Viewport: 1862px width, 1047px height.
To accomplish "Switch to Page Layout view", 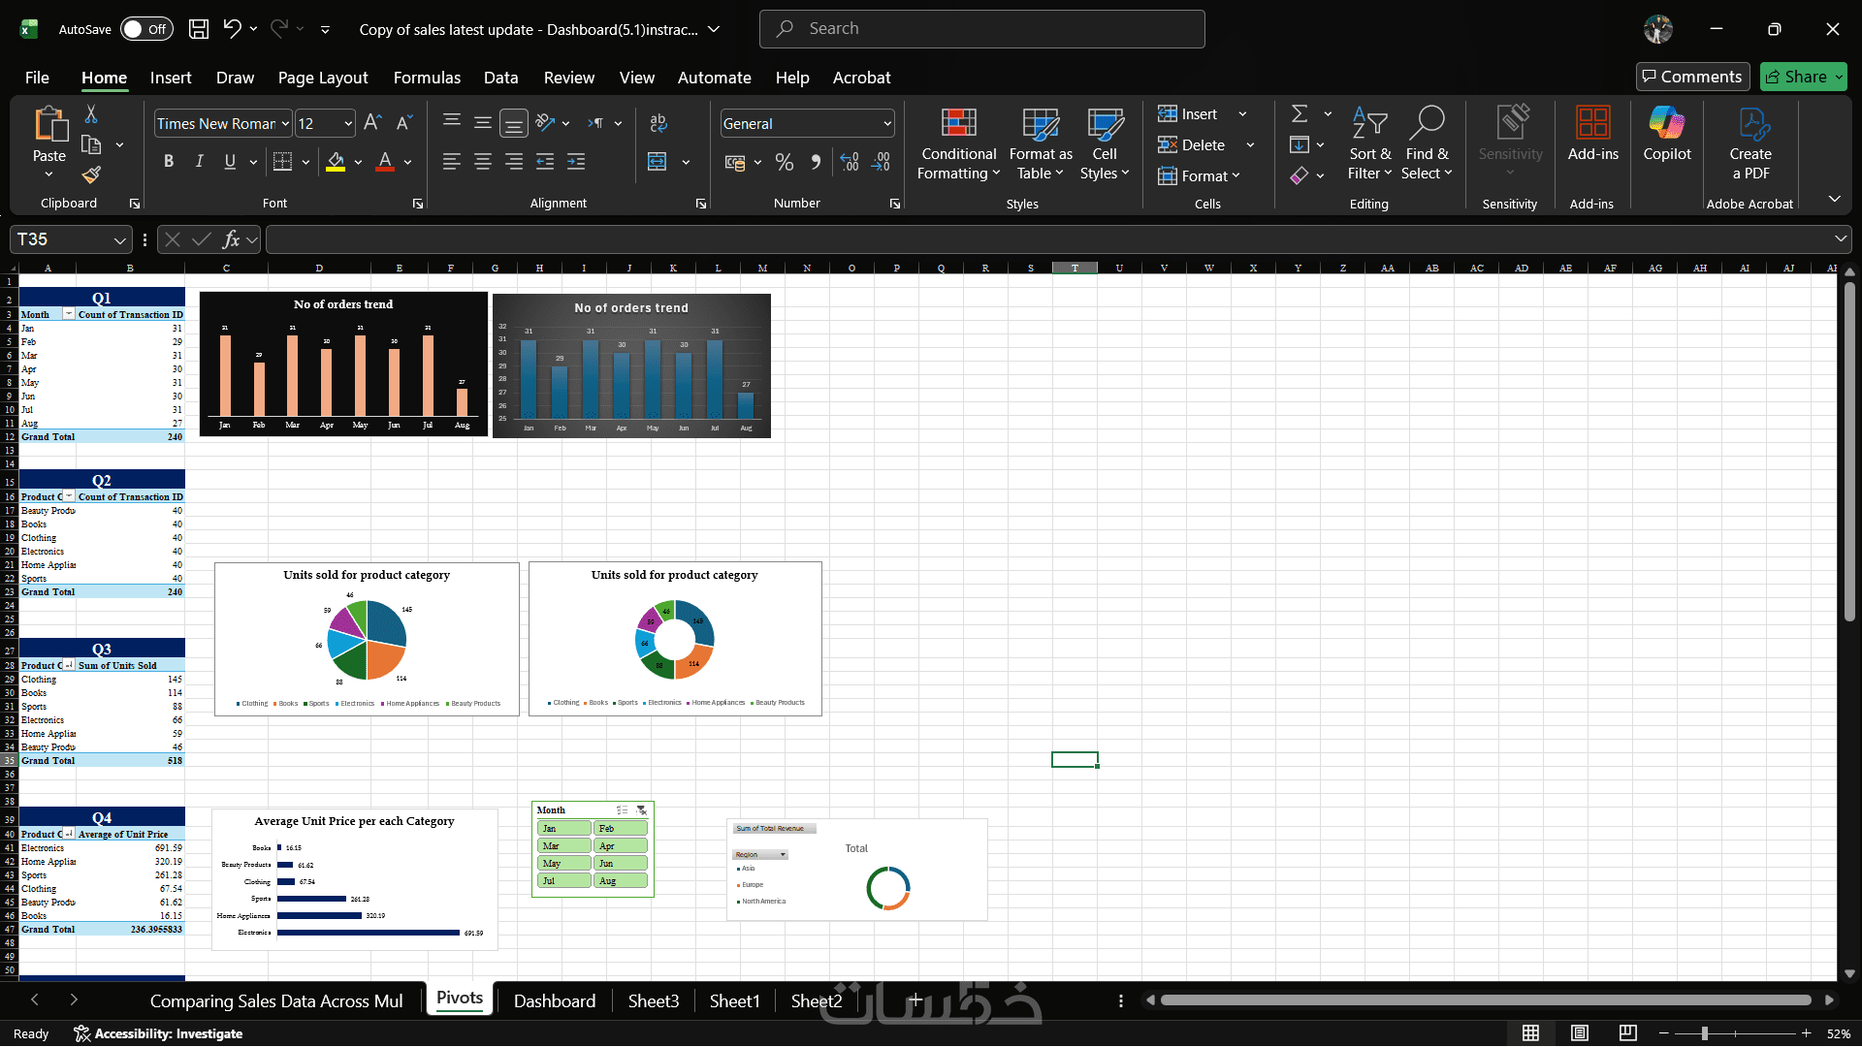I will click(x=1580, y=1033).
